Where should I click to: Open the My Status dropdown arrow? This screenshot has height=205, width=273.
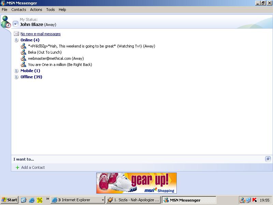click(x=15, y=24)
